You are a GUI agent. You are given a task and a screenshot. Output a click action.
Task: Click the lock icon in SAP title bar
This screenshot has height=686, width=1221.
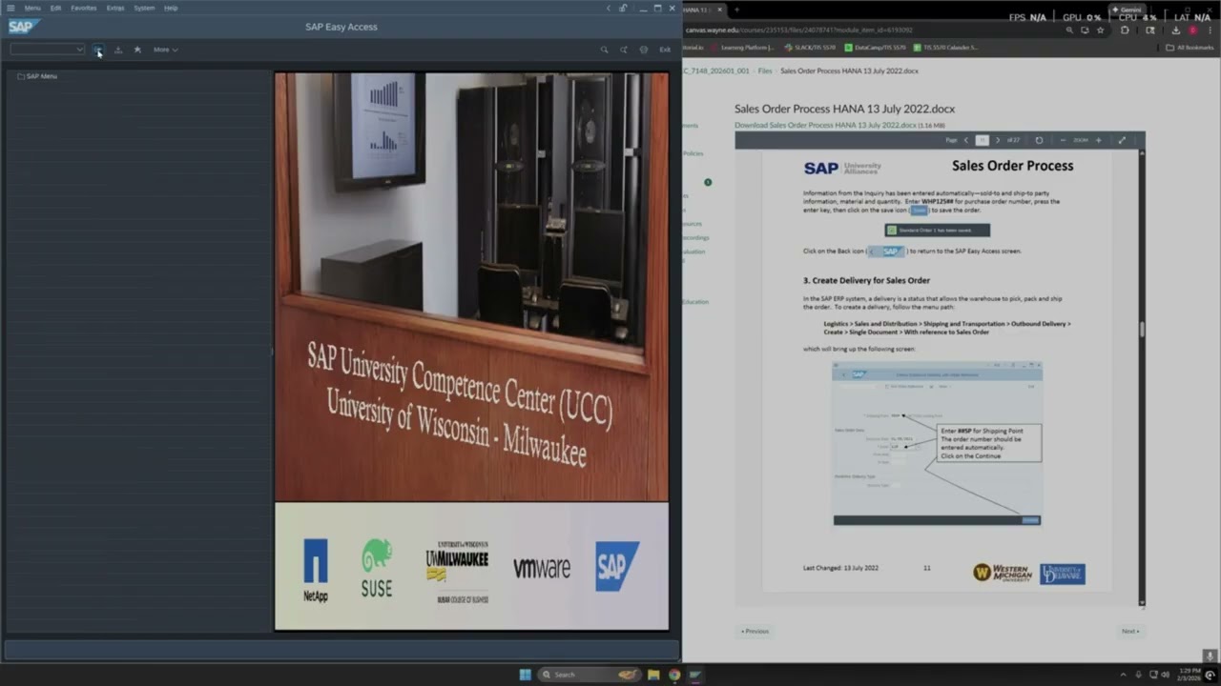623,8
